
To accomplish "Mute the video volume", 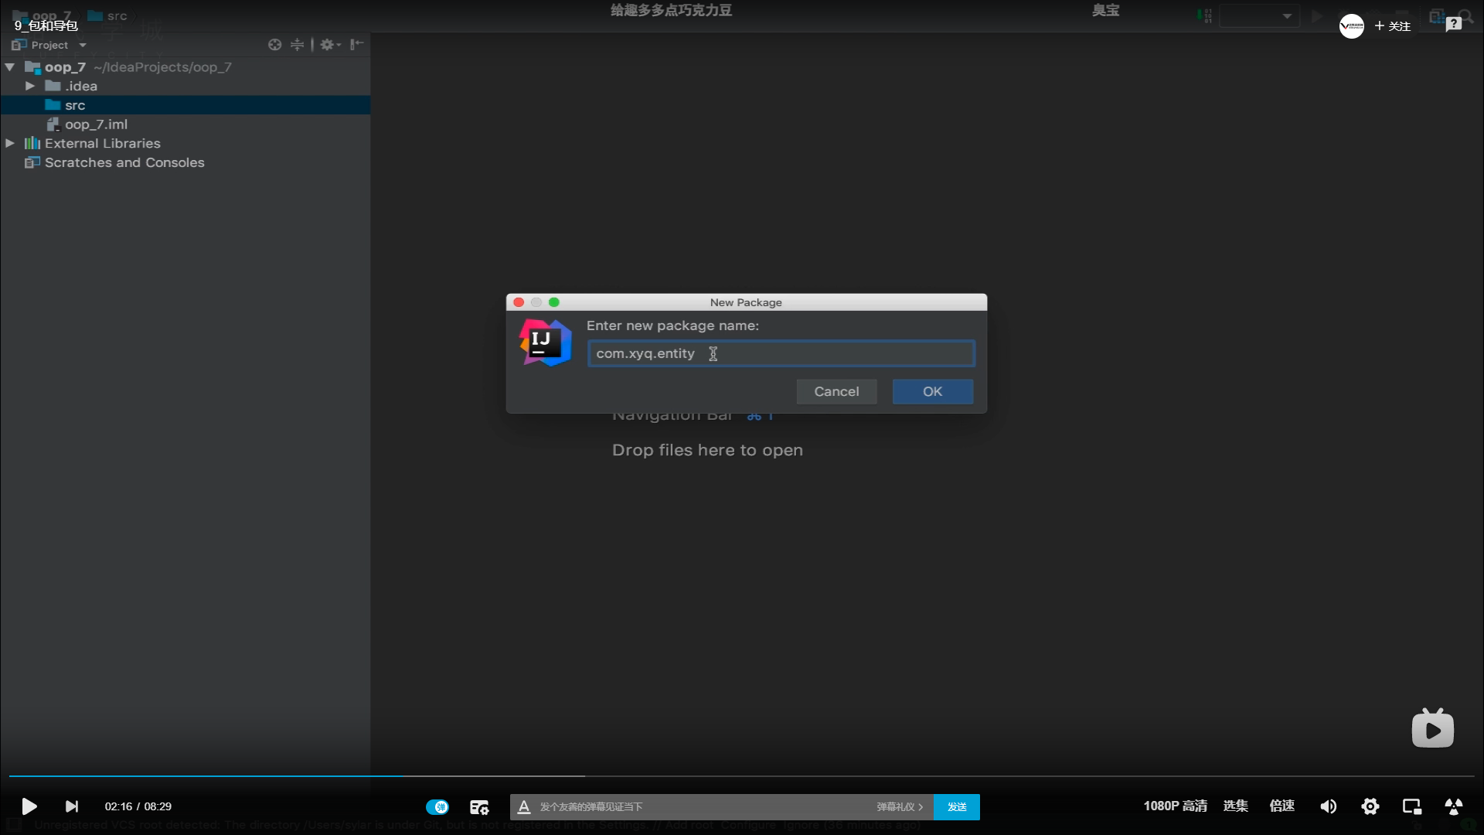I will (1328, 806).
